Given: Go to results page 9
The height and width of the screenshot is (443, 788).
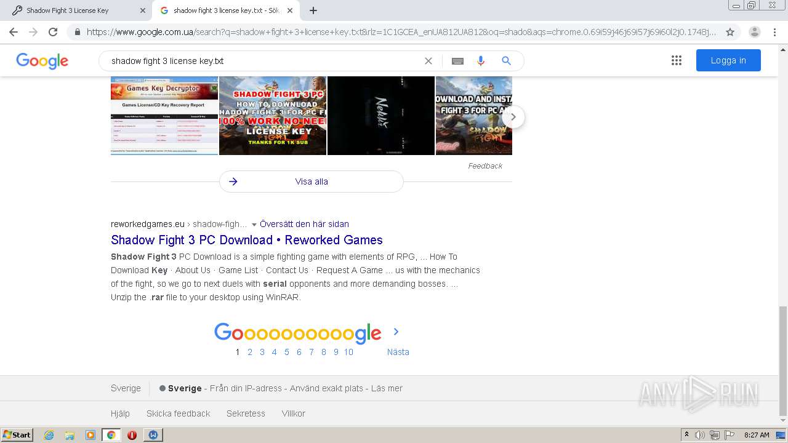Looking at the screenshot, I should point(336,352).
